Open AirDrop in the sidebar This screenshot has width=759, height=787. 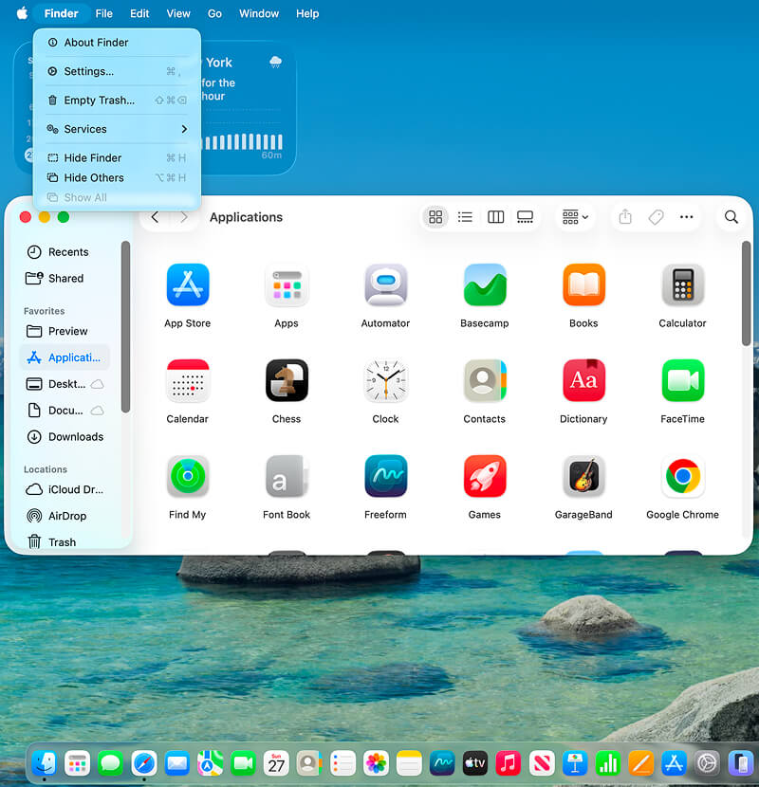click(x=65, y=516)
